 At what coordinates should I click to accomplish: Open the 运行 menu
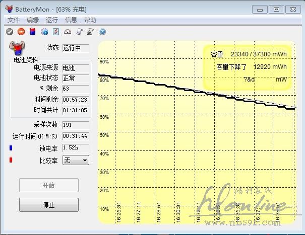52,20
